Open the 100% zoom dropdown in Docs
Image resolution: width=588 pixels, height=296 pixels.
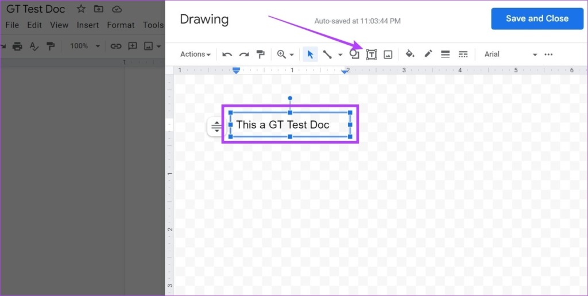click(85, 46)
